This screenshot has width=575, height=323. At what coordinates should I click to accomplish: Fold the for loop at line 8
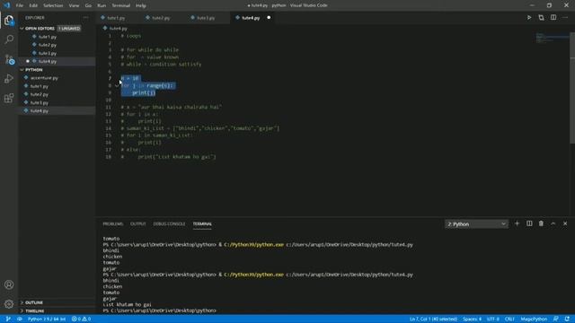click(117, 86)
